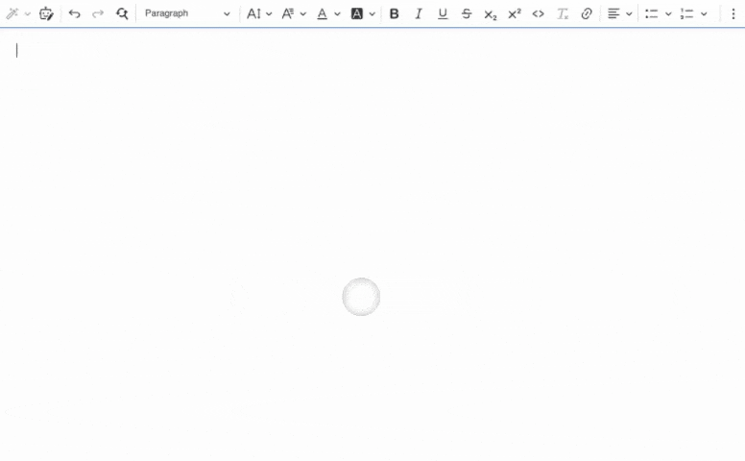Toggle underline formatting
The height and width of the screenshot is (461, 745).
(x=442, y=13)
